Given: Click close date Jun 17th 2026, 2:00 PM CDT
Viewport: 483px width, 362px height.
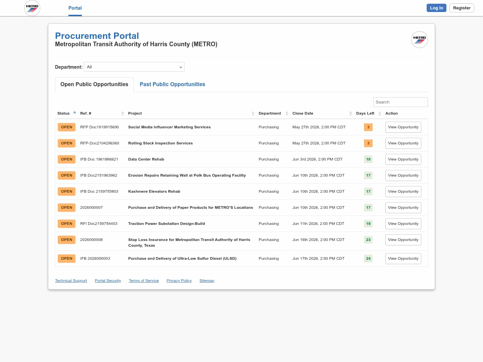Looking at the screenshot, I should [x=318, y=259].
